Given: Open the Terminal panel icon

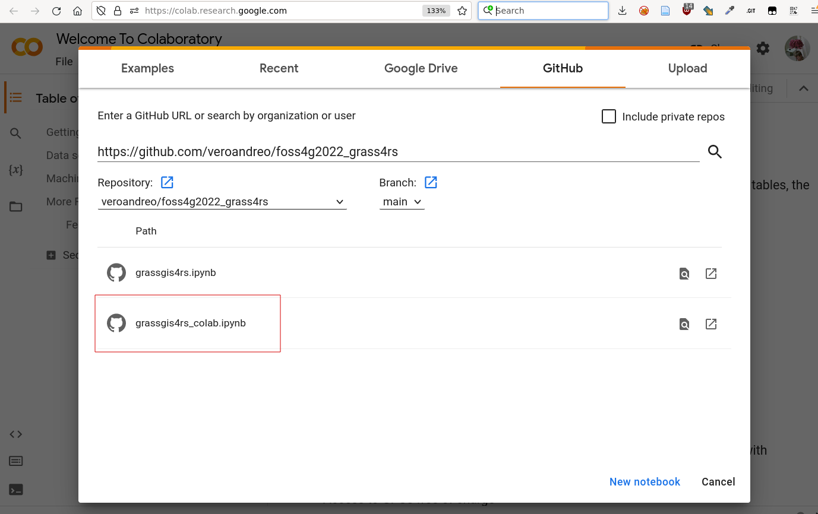Looking at the screenshot, I should click(x=15, y=490).
